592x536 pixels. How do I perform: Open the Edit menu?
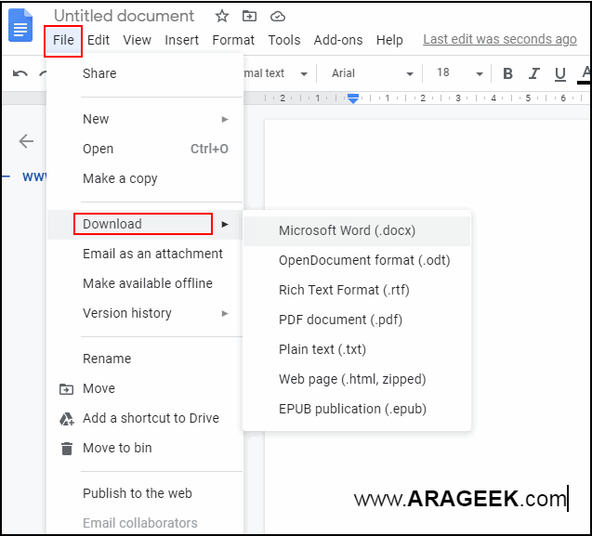point(99,40)
